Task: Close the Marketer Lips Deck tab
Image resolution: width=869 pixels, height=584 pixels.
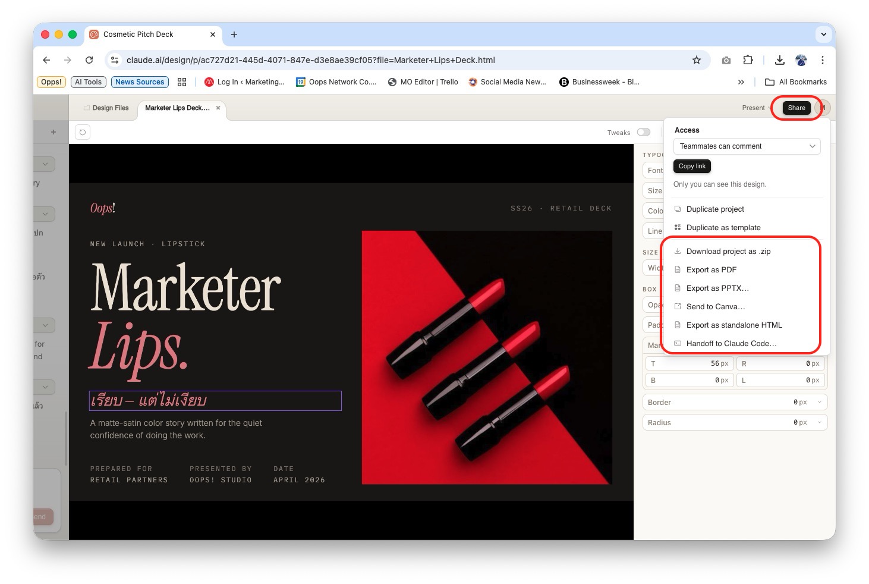Action: click(x=218, y=108)
